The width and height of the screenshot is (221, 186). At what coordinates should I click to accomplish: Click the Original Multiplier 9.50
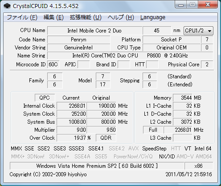coord(102,130)
